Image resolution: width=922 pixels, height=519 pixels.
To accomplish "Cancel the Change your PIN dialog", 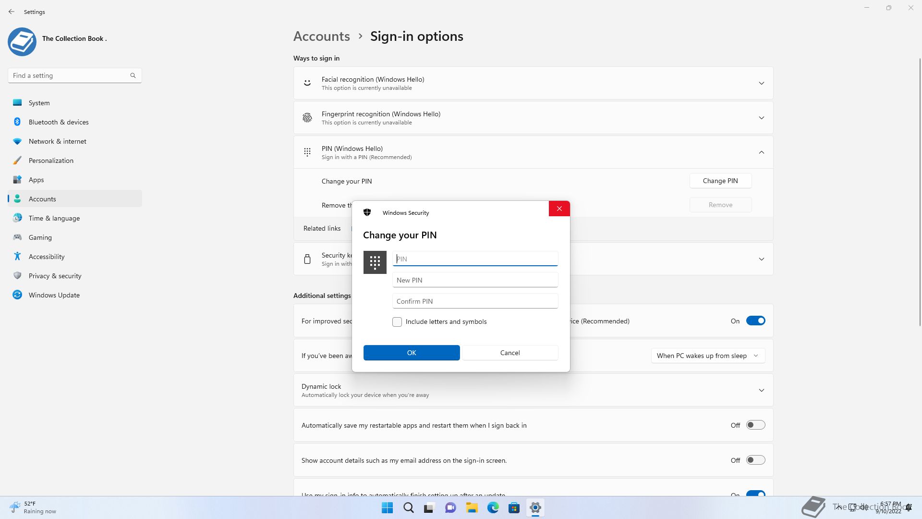I will coord(510,353).
